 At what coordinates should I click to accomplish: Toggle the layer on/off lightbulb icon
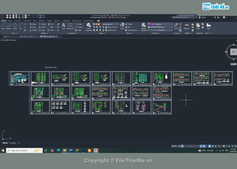tap(94, 24)
